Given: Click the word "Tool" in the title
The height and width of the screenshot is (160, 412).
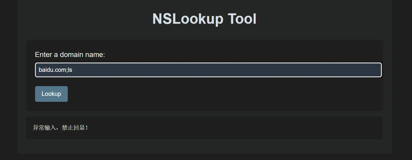Looking at the screenshot, I should coord(242,19).
